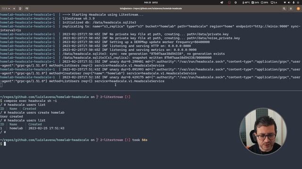The height and width of the screenshot is (169, 302).
Task: Click the window title path text
Action: click(151, 8)
